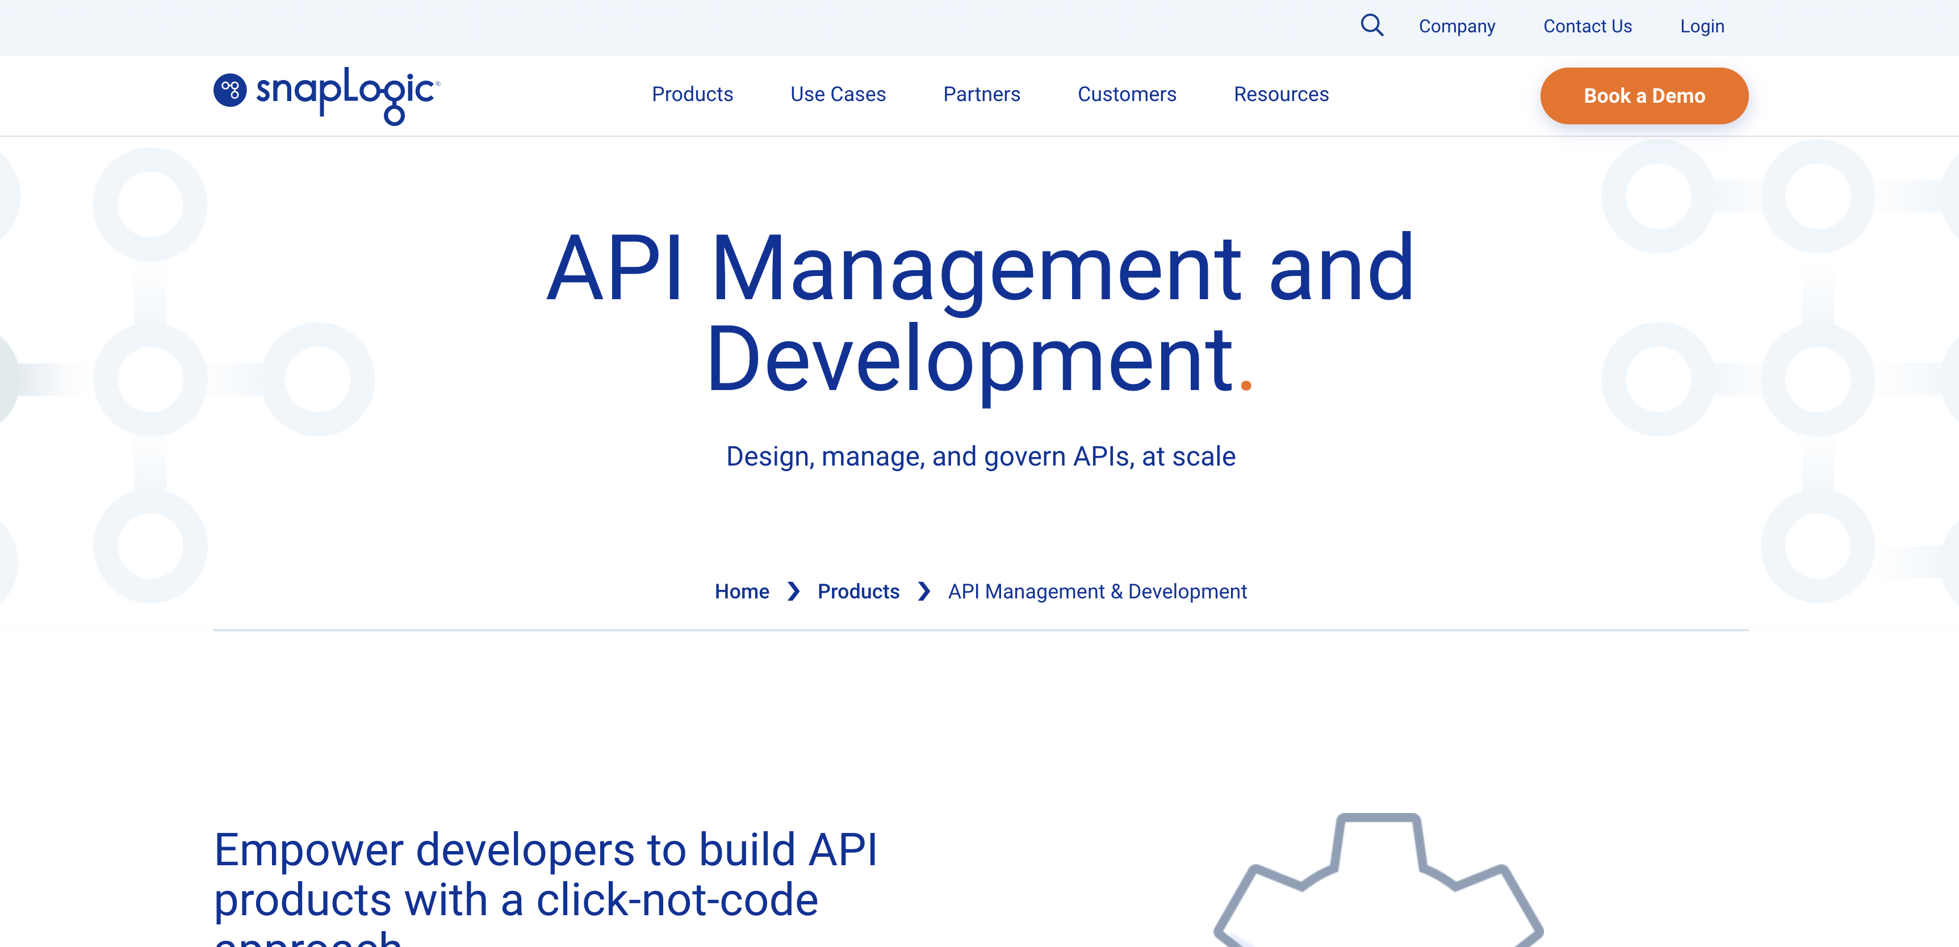Viewport: 1959px width, 947px height.
Task: Click the chevron arrow after Home breadcrumb
Action: coord(793,591)
